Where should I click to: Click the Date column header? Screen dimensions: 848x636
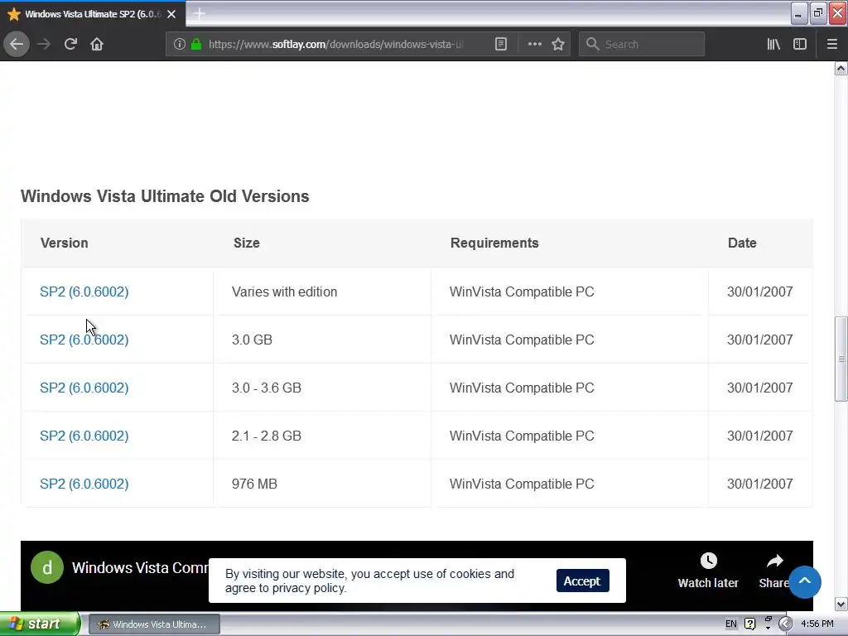[742, 243]
